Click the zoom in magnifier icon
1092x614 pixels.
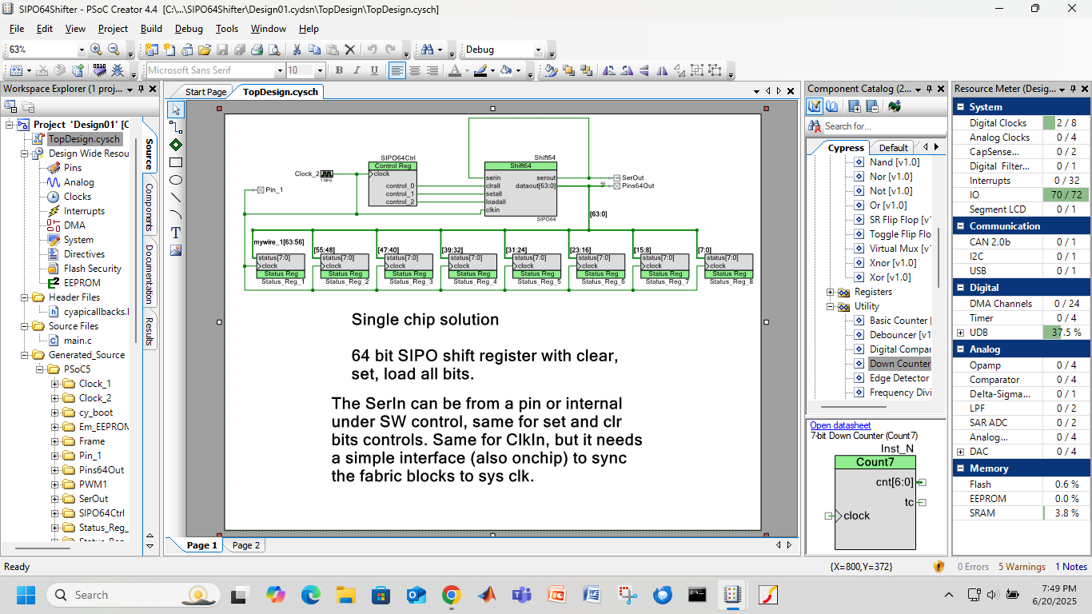96,50
